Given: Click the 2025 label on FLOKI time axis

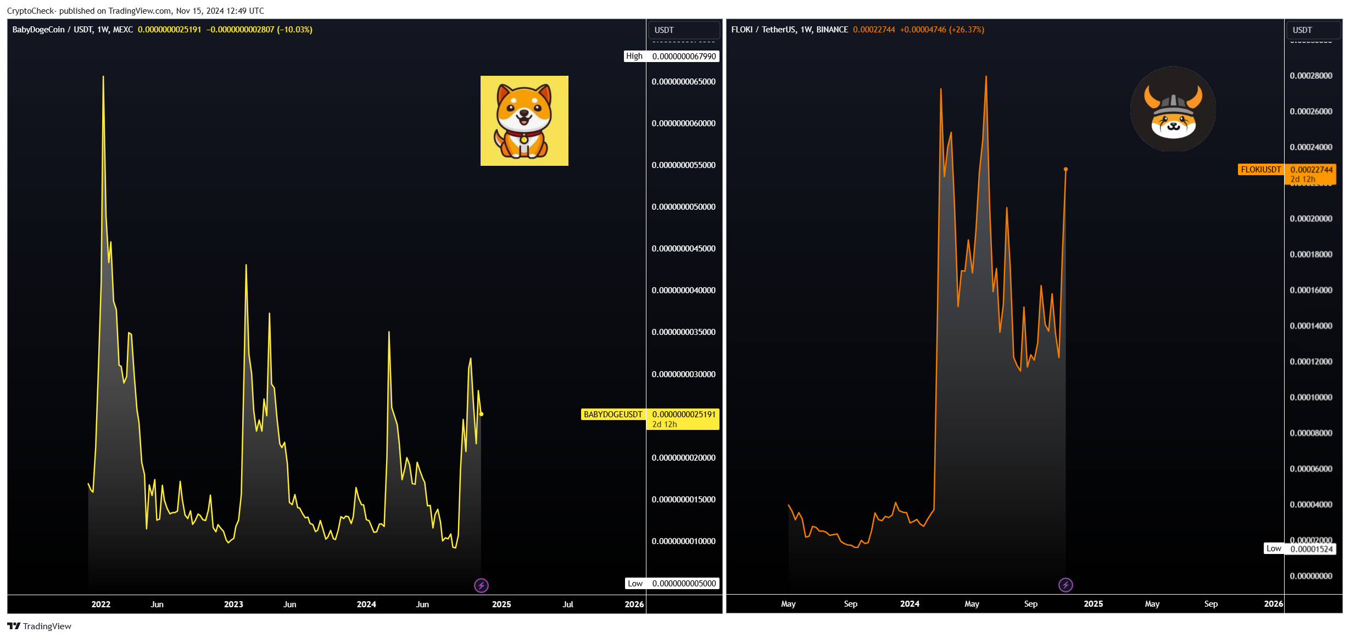Looking at the screenshot, I should coord(1093,603).
